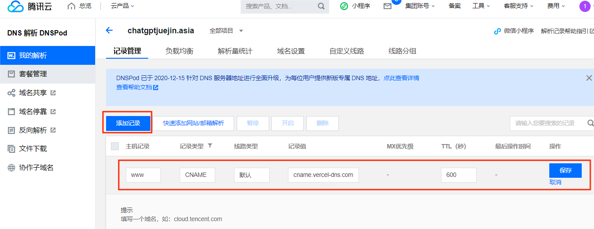Image resolution: width=594 pixels, height=229 pixels.
Task: Click 套餐管理 sidebar icon
Action: point(11,74)
